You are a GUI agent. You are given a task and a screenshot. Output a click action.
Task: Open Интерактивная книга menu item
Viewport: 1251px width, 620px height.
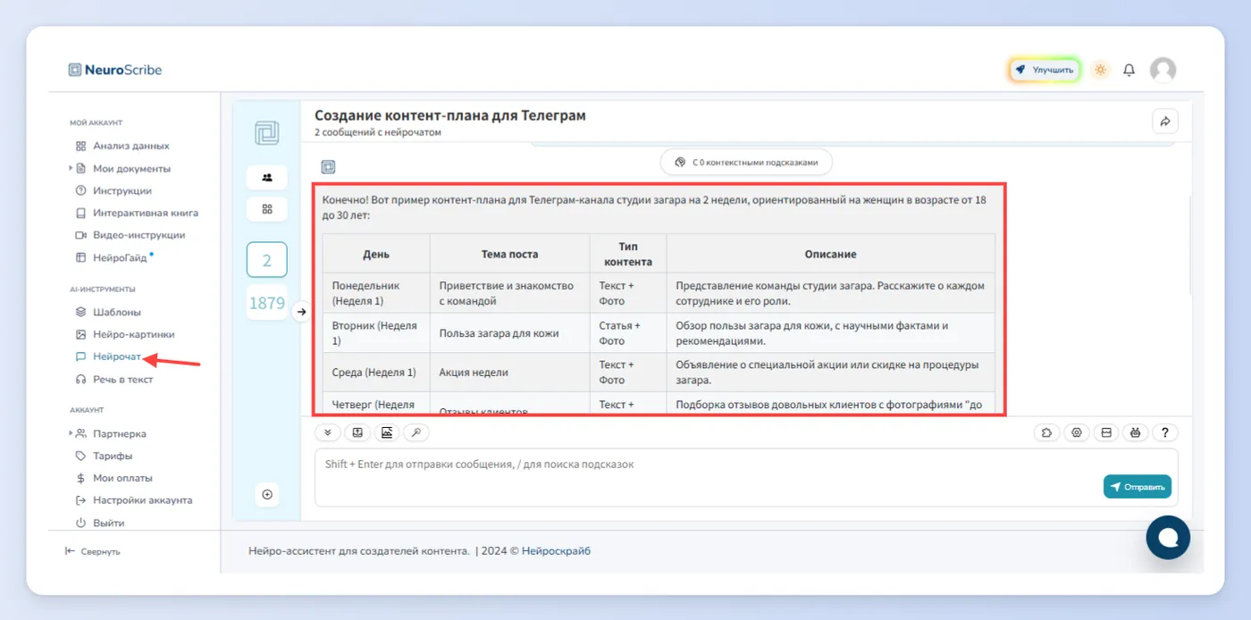pos(146,213)
